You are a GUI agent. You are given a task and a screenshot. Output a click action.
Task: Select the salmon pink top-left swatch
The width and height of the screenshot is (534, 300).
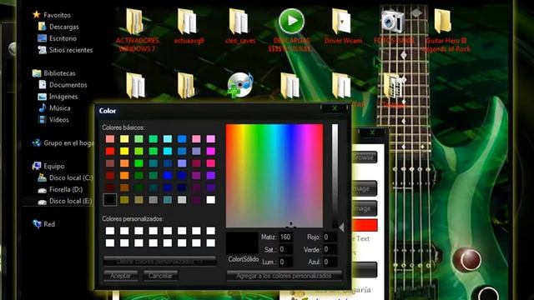coord(109,139)
